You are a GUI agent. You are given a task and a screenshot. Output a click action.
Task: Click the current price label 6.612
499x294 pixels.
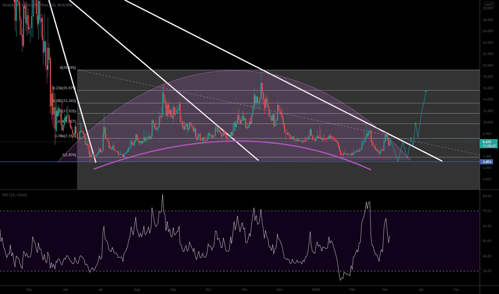pyautogui.click(x=487, y=142)
